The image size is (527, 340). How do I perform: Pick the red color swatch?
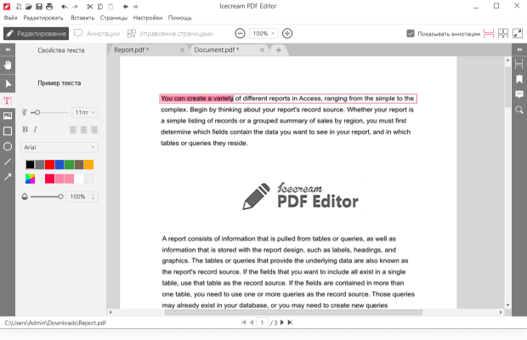coord(50,164)
